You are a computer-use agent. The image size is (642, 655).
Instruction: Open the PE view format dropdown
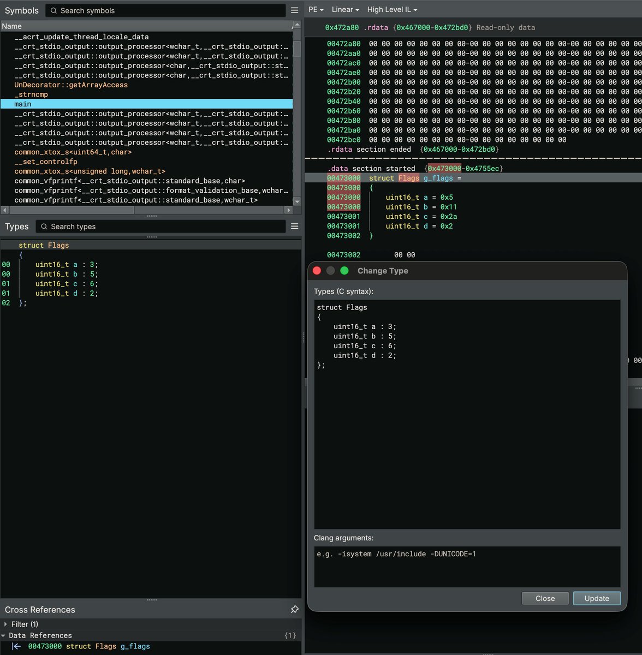point(316,9)
